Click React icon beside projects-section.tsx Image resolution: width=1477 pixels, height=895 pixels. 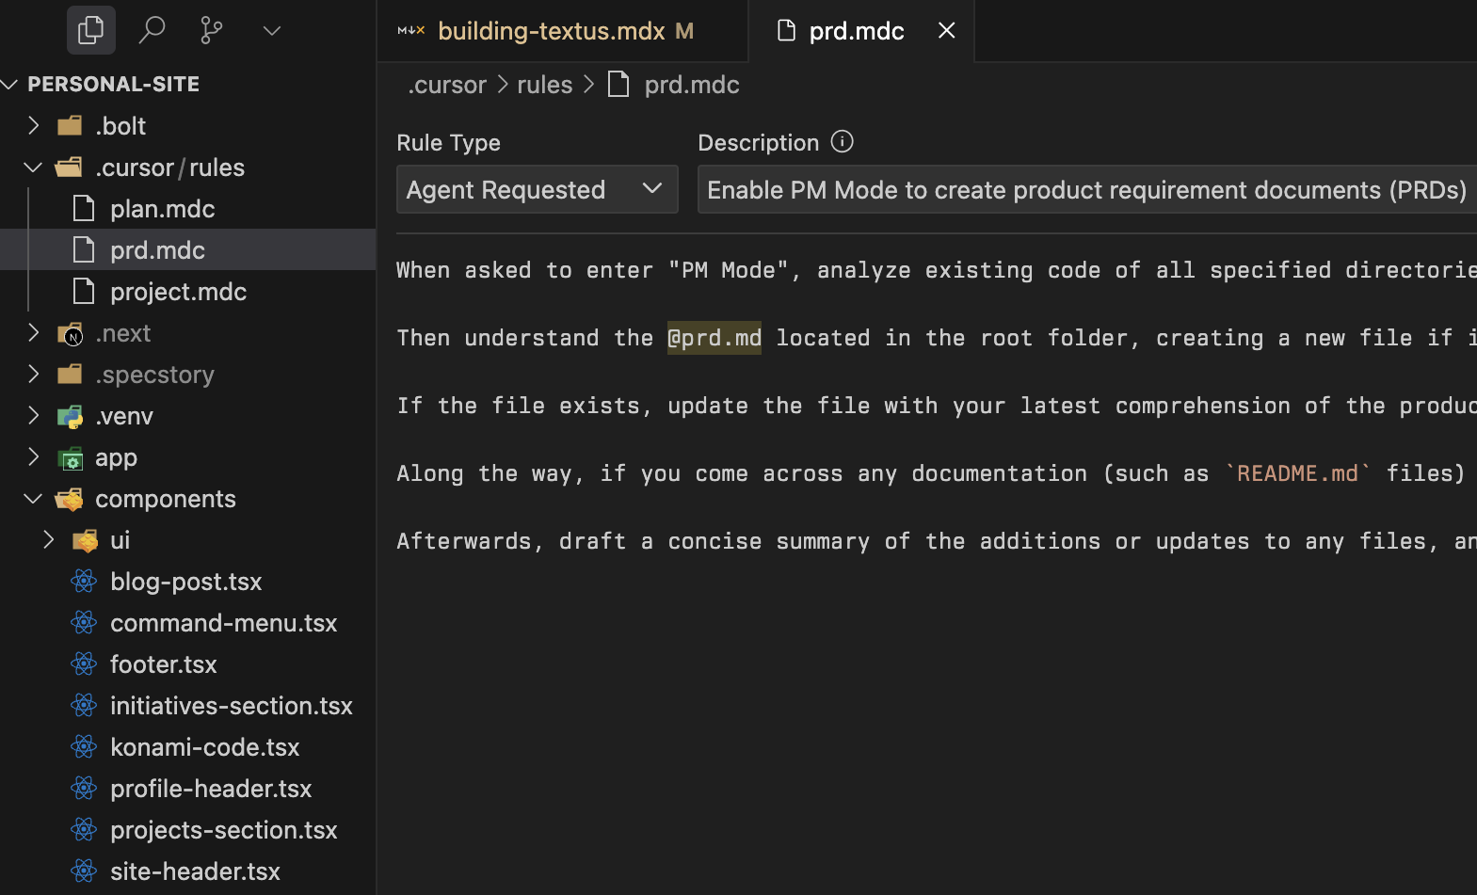(84, 829)
